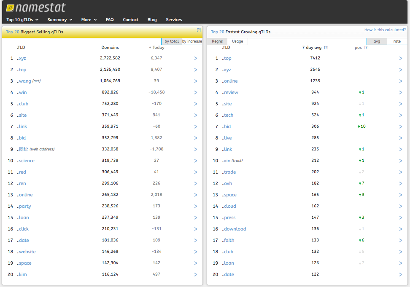Open the Blog menu item

coord(152,19)
